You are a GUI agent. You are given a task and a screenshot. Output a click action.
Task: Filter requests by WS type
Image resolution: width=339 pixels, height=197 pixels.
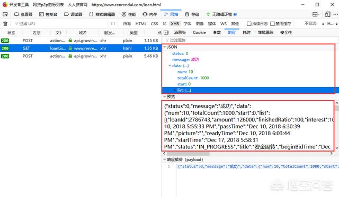(x=224, y=24)
